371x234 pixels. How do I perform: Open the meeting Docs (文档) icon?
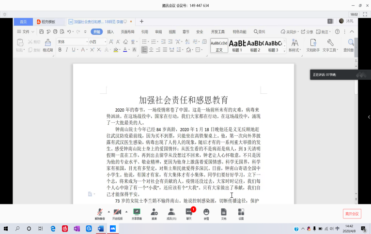click(223, 213)
